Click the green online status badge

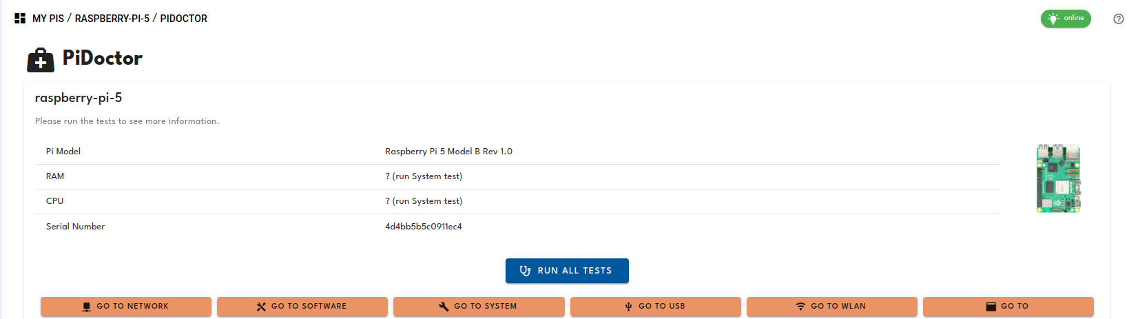pos(1065,19)
